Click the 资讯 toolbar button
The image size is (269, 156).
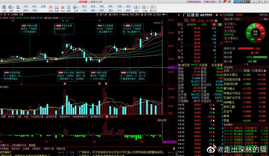[26, 6]
